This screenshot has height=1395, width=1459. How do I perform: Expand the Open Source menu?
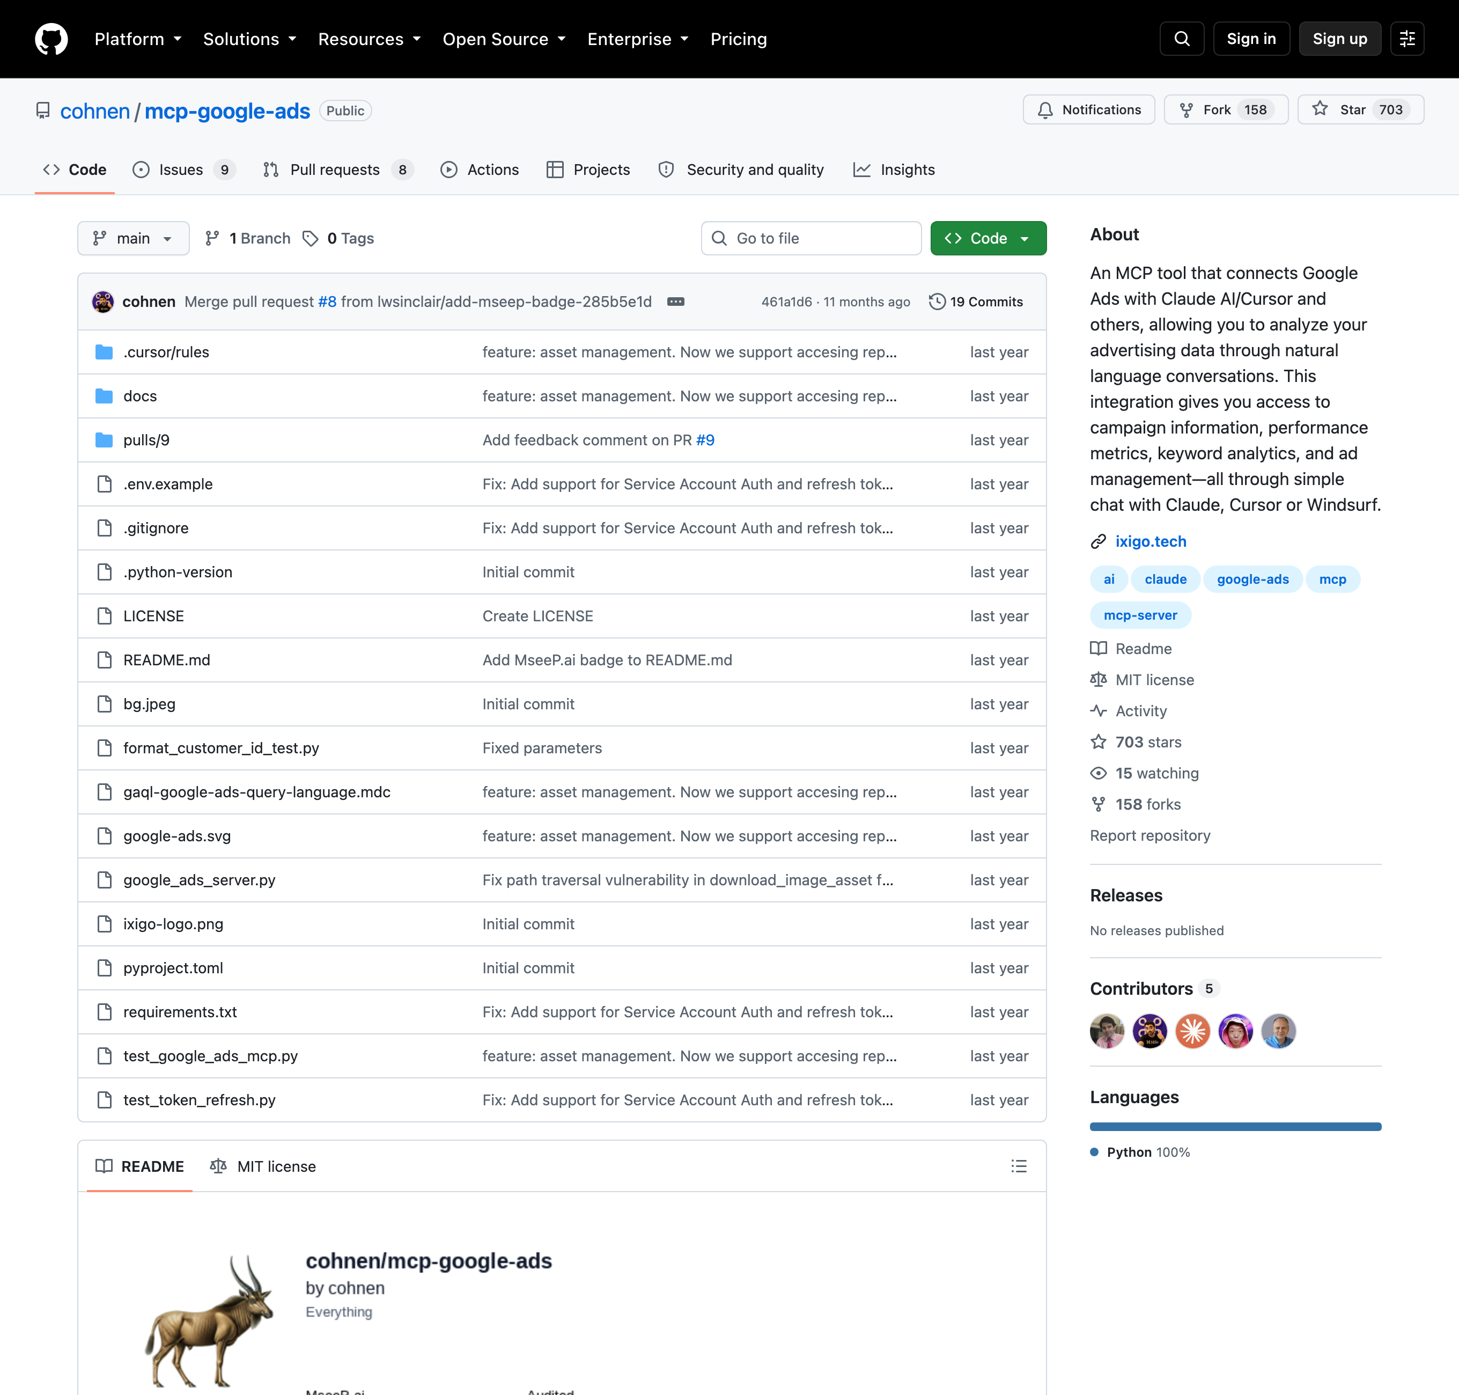(504, 39)
